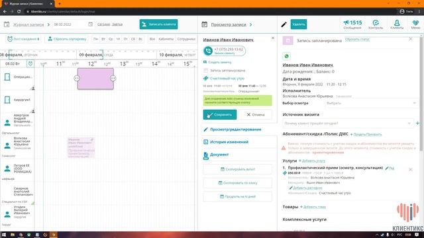Click the 'Отмена' button
The height and width of the screenshot is (238, 424).
click(x=255, y=114)
